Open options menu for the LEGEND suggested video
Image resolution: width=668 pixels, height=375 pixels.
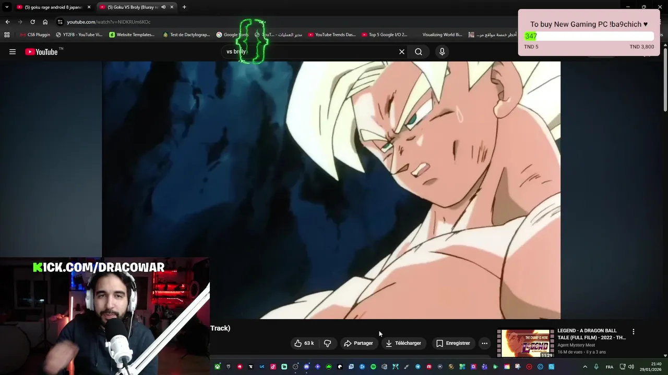click(x=634, y=332)
